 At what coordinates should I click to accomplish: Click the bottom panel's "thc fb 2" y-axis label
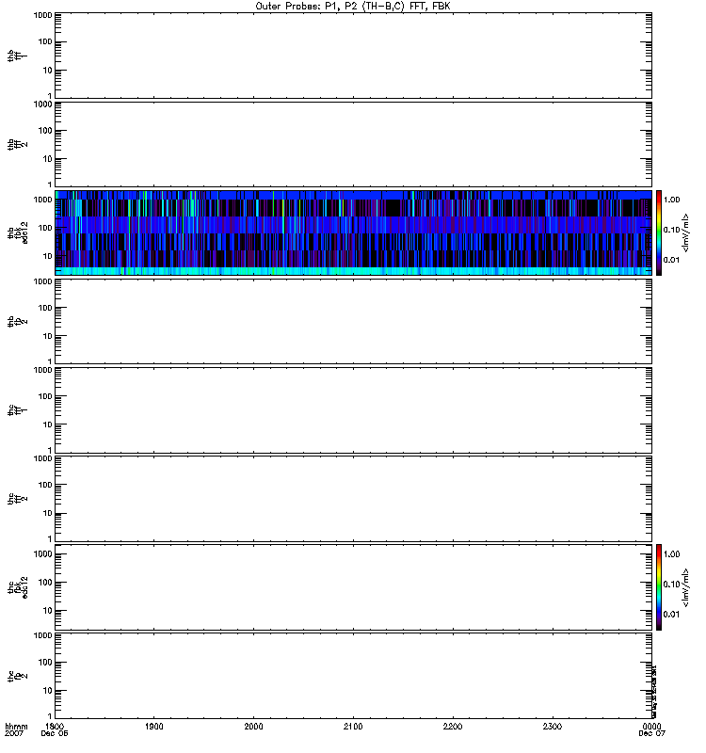click(x=17, y=676)
